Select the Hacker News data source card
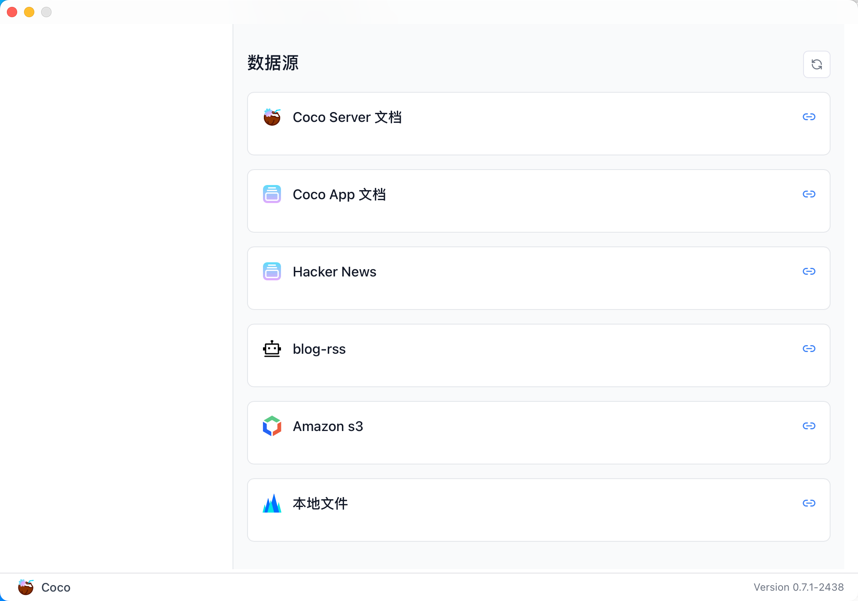 [x=538, y=278]
